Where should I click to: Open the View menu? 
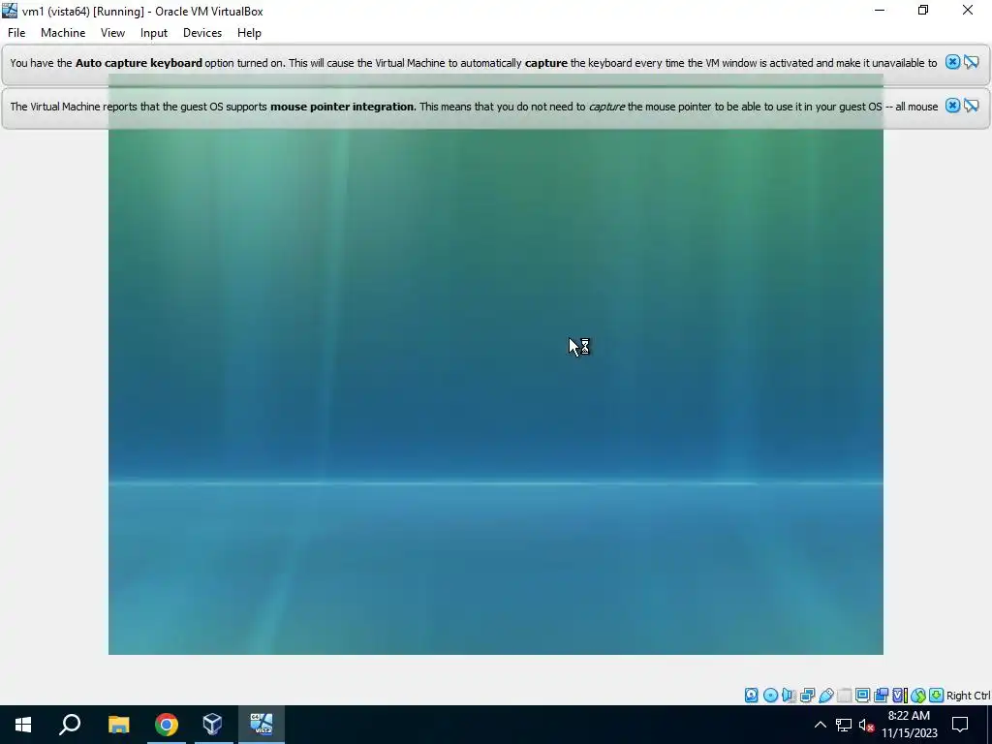[112, 33]
